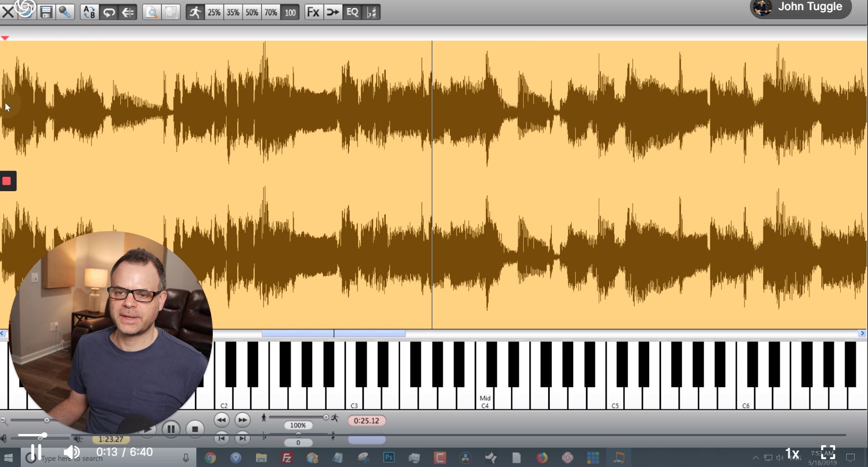Click the floppy disk save icon
Viewport: 868px width, 467px height.
(46, 12)
